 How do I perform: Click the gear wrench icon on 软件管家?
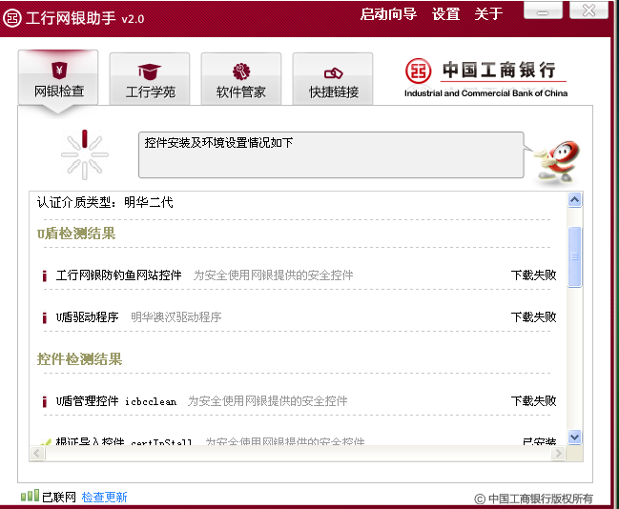point(241,71)
